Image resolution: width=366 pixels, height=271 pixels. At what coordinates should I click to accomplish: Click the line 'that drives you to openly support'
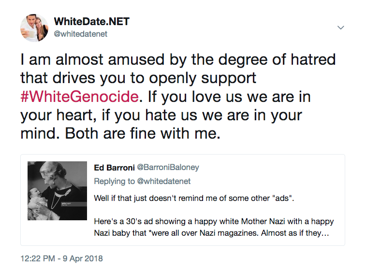(x=138, y=78)
